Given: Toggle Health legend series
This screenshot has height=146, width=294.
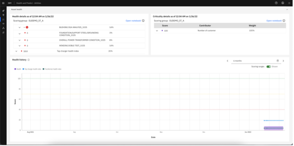Looking at the screenshot, I should coord(18,69).
